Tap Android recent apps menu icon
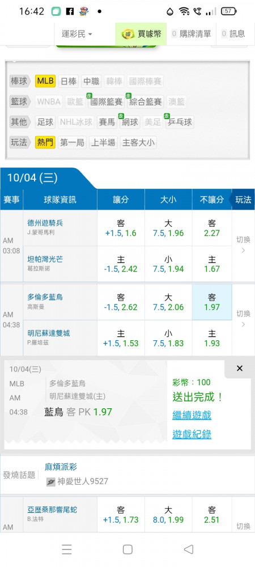The width and height of the screenshot is (255, 567). pyautogui.click(x=67, y=549)
